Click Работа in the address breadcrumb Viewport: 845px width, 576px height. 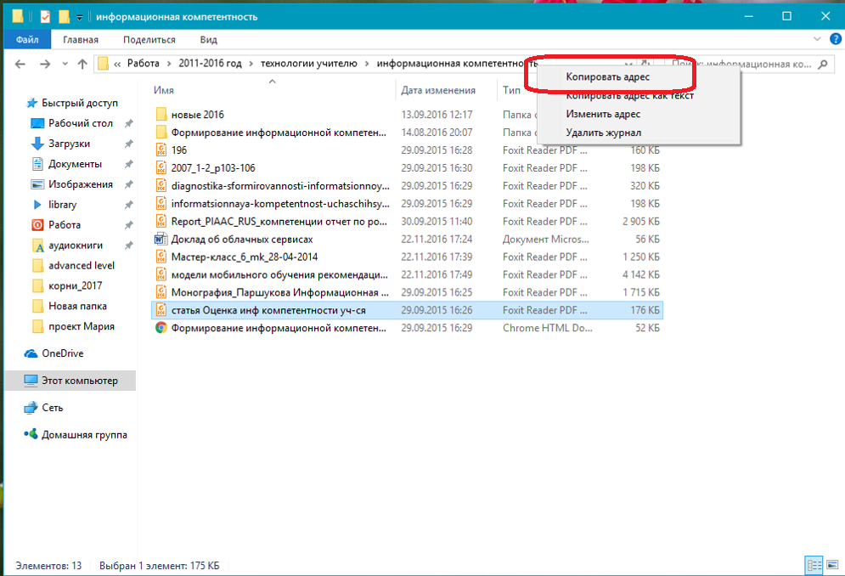pyautogui.click(x=143, y=64)
